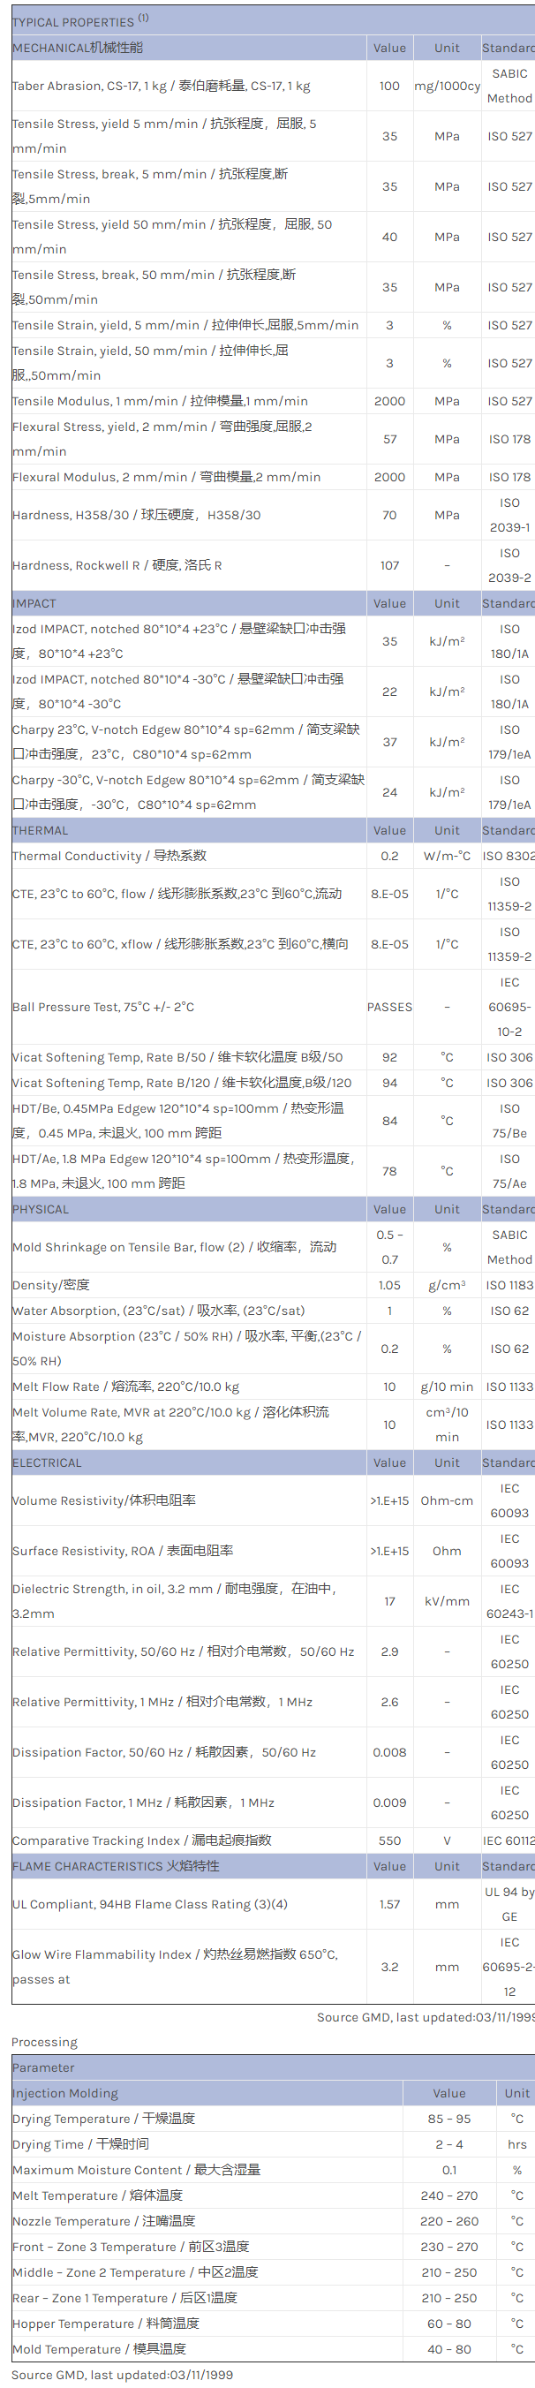Select the ELECTRICAL section header
The height and width of the screenshot is (2388, 535).
[48, 1462]
